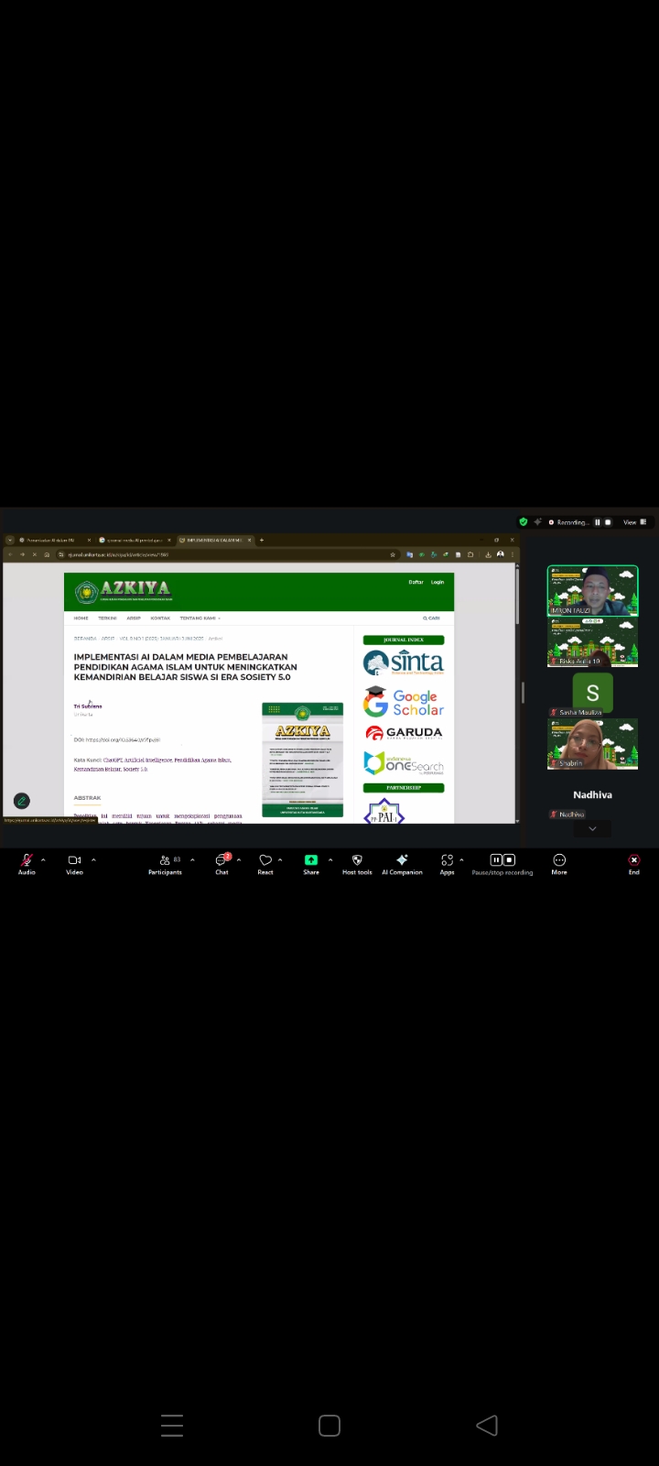The image size is (659, 1466).
Task: Open the Participants panel
Action: pos(165,864)
